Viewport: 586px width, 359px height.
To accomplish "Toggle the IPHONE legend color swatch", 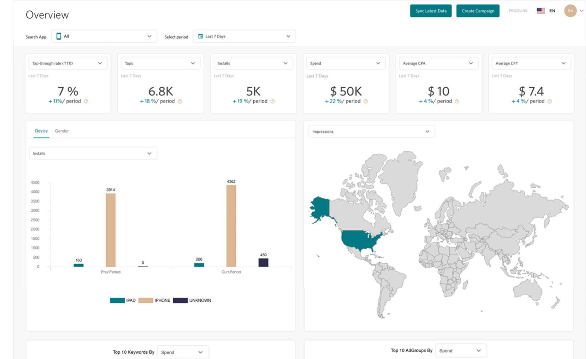I will tap(146, 300).
